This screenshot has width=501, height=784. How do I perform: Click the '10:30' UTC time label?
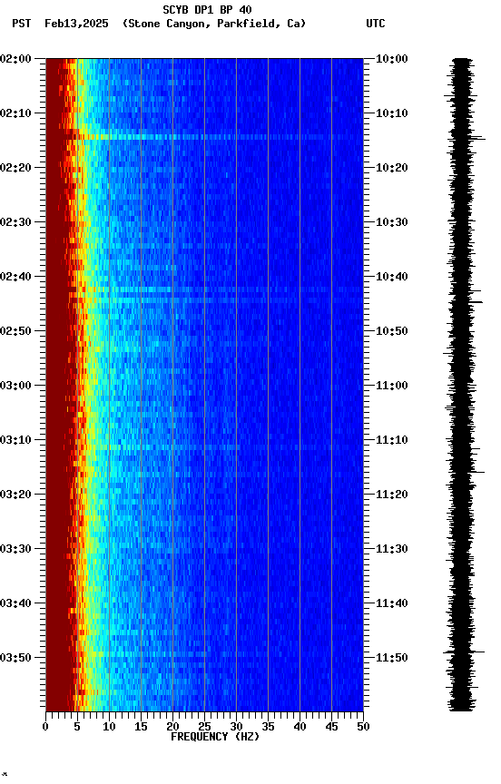(x=392, y=222)
